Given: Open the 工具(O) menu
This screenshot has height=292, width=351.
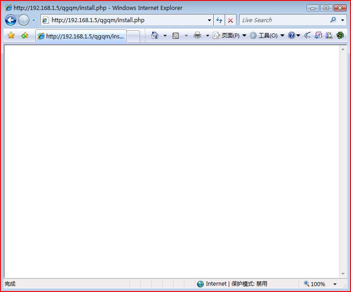Looking at the screenshot, I should pyautogui.click(x=267, y=36).
